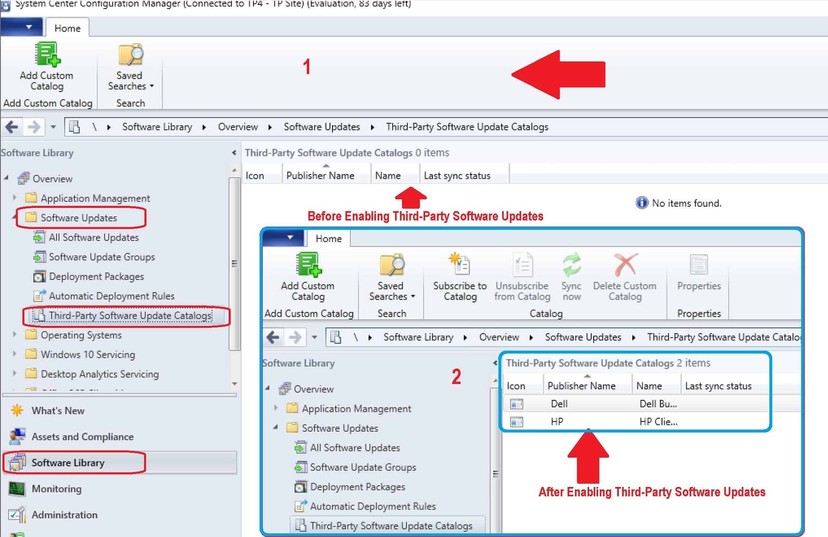Select Home ribbon tab in the main window
828x537 pixels.
[x=67, y=28]
